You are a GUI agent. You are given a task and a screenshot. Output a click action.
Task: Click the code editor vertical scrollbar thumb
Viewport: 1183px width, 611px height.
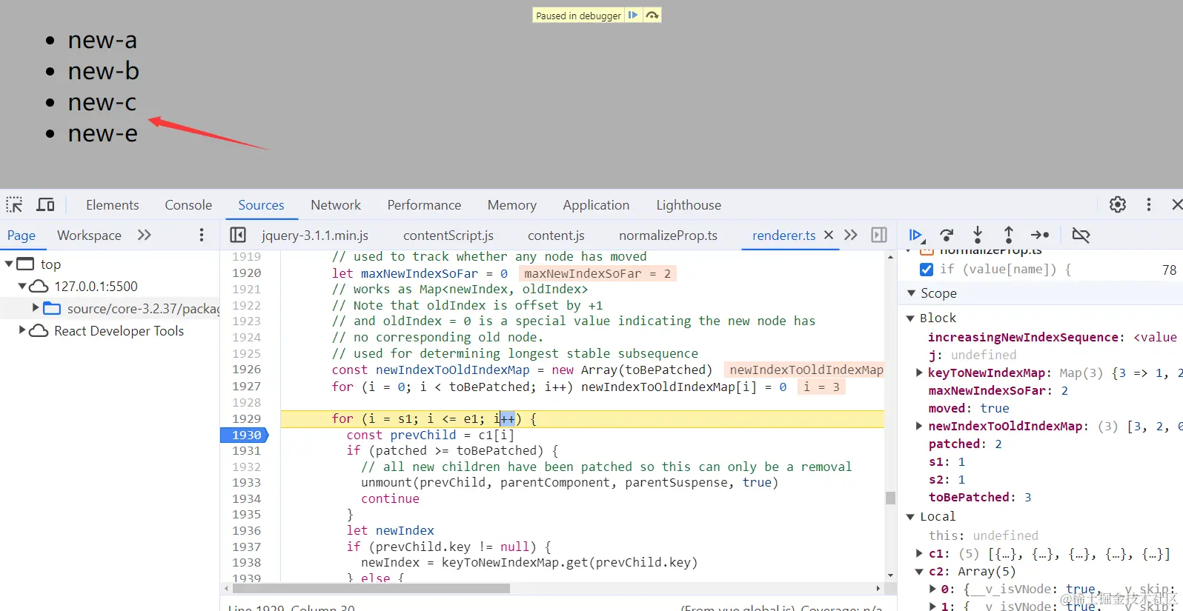click(x=890, y=498)
